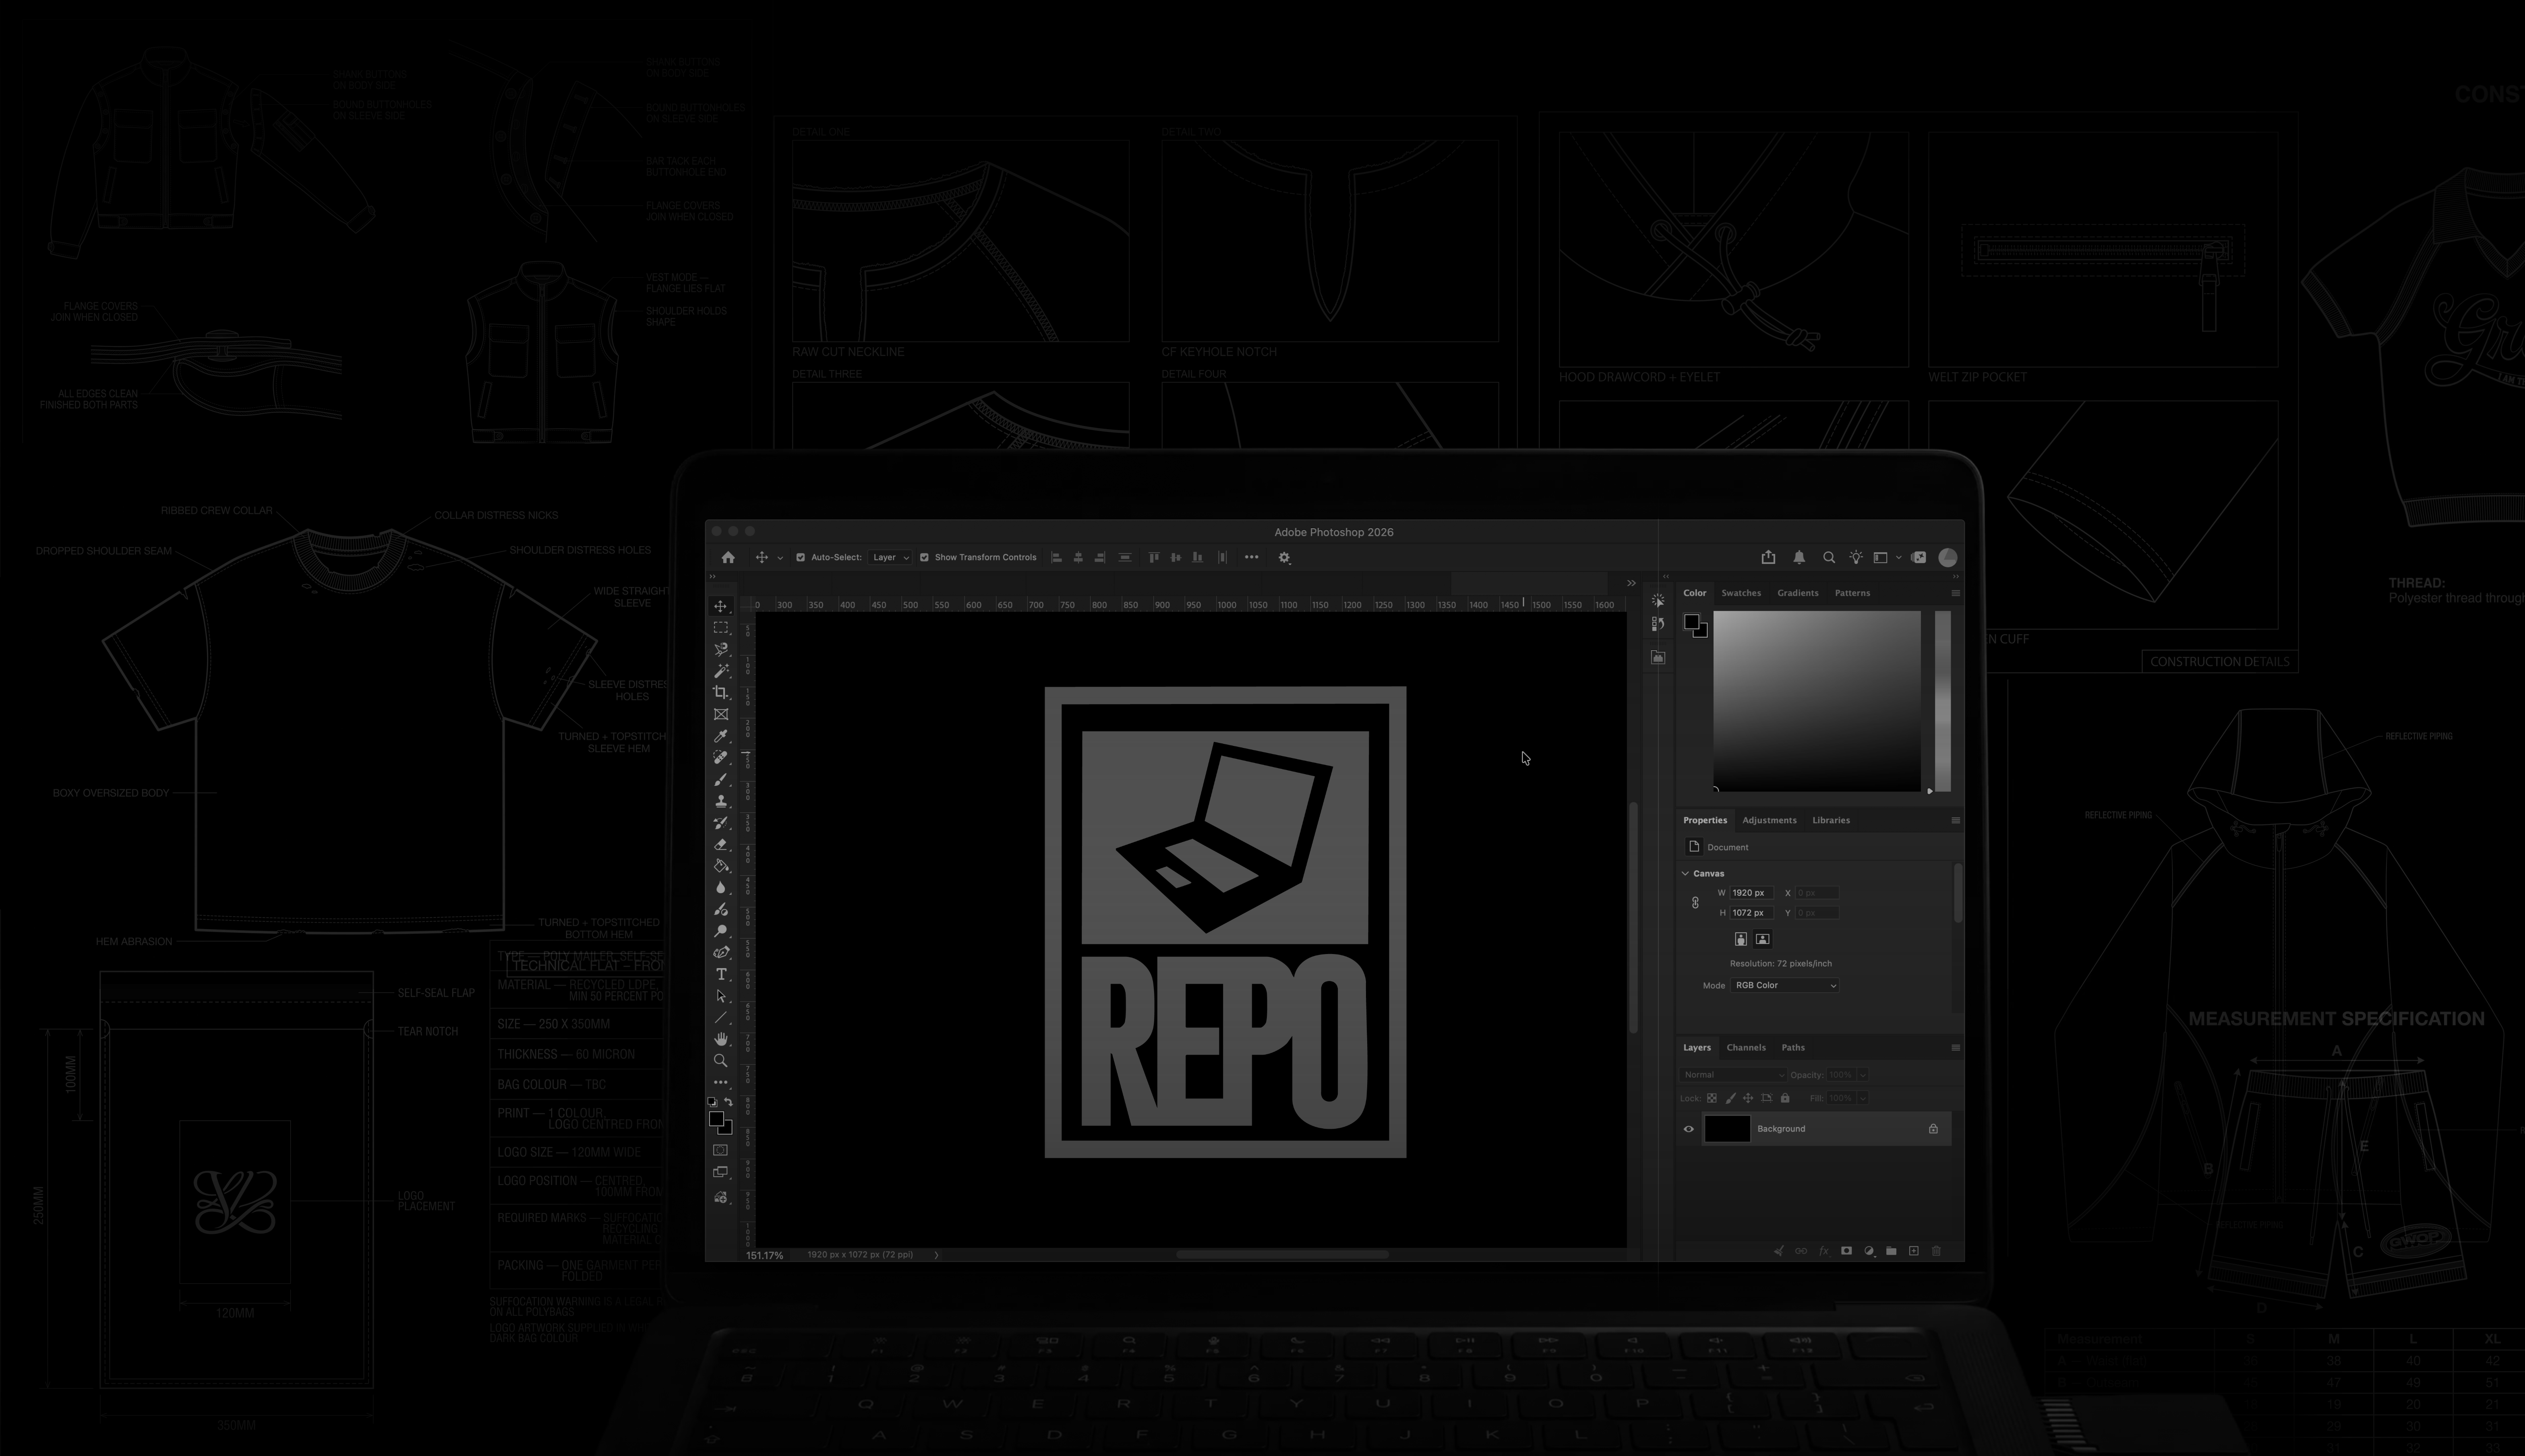The height and width of the screenshot is (1456, 2525).
Task: Open the RGB Color mode dropdown
Action: pos(1785,986)
